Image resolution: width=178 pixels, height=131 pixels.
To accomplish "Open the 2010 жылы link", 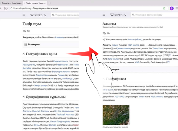I will click(113, 59).
